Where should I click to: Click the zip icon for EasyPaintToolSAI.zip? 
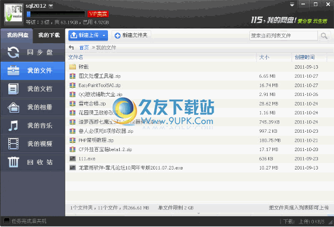72,85
